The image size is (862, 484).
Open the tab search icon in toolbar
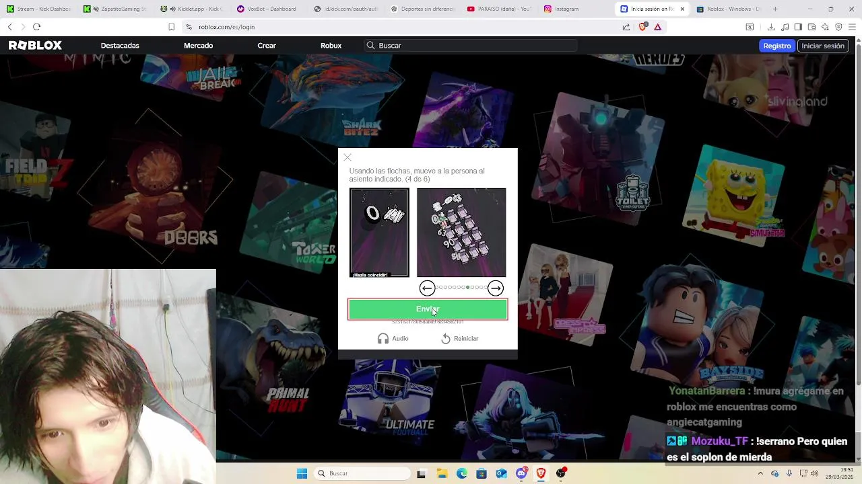point(750,27)
